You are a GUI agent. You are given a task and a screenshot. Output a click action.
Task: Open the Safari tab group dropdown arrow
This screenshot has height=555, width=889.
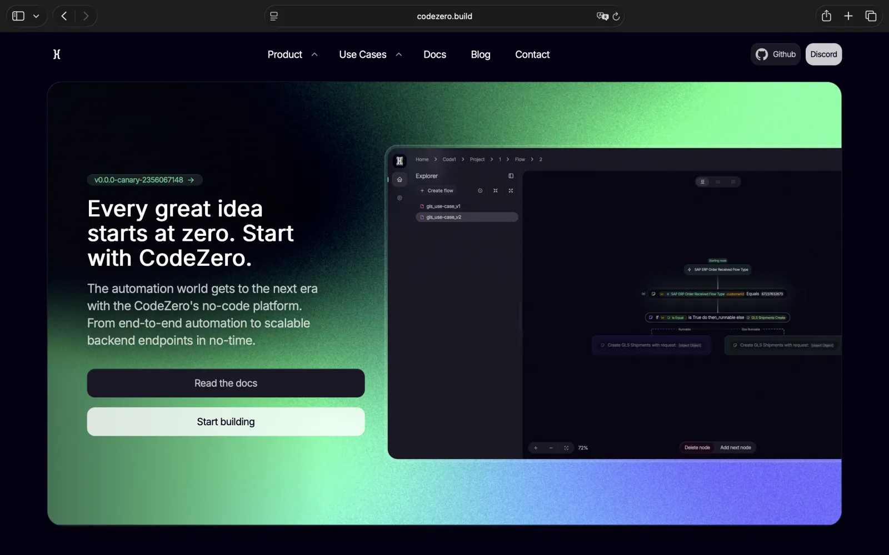tap(36, 16)
